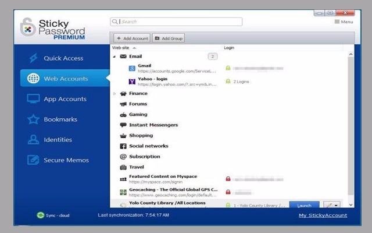This screenshot has height=233, width=372.
Task: Click the search magnifier icon
Action: (115, 22)
